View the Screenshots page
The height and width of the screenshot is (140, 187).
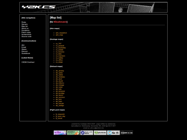[x=26, y=35]
